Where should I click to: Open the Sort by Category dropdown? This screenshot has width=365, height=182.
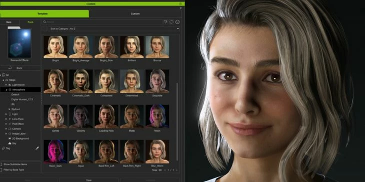click(113, 29)
